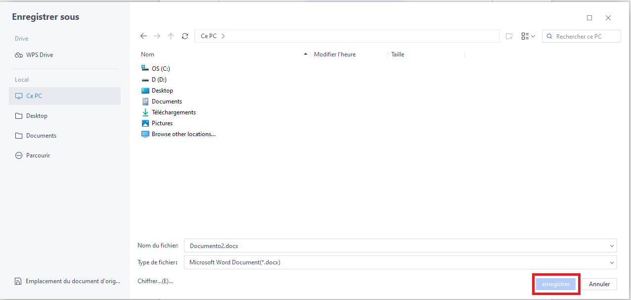Select the Pictures folder
This screenshot has height=300, width=631.
point(157,123)
